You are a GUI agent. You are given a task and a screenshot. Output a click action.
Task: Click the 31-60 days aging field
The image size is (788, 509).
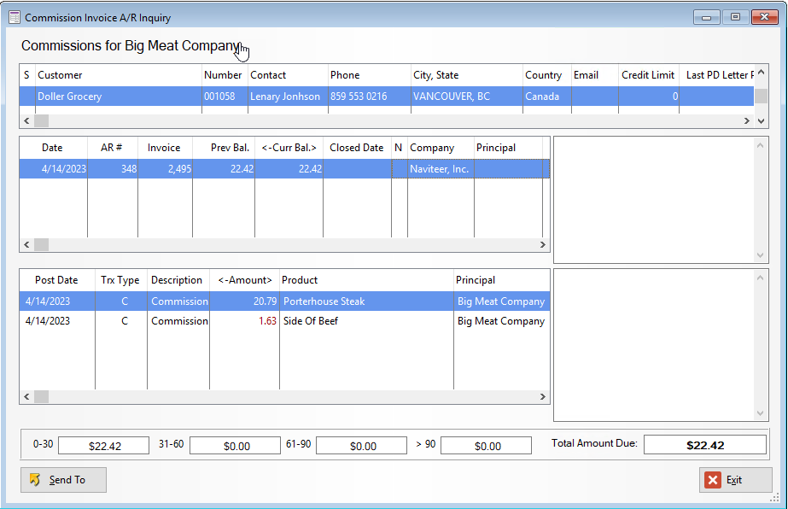pos(235,446)
